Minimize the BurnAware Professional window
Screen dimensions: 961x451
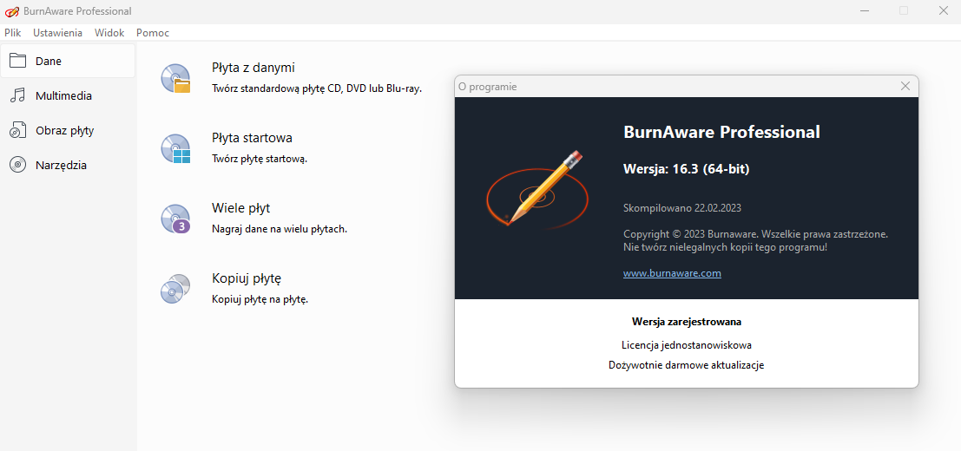[x=864, y=10]
